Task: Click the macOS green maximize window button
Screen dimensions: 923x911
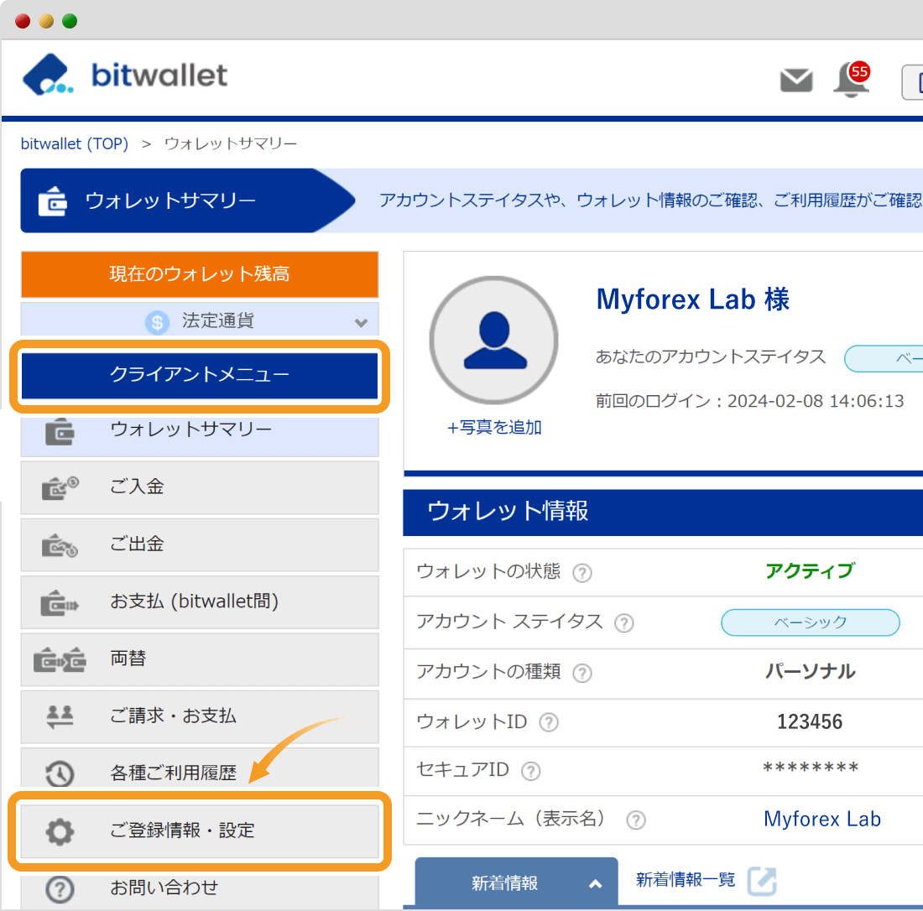Action: [70, 21]
